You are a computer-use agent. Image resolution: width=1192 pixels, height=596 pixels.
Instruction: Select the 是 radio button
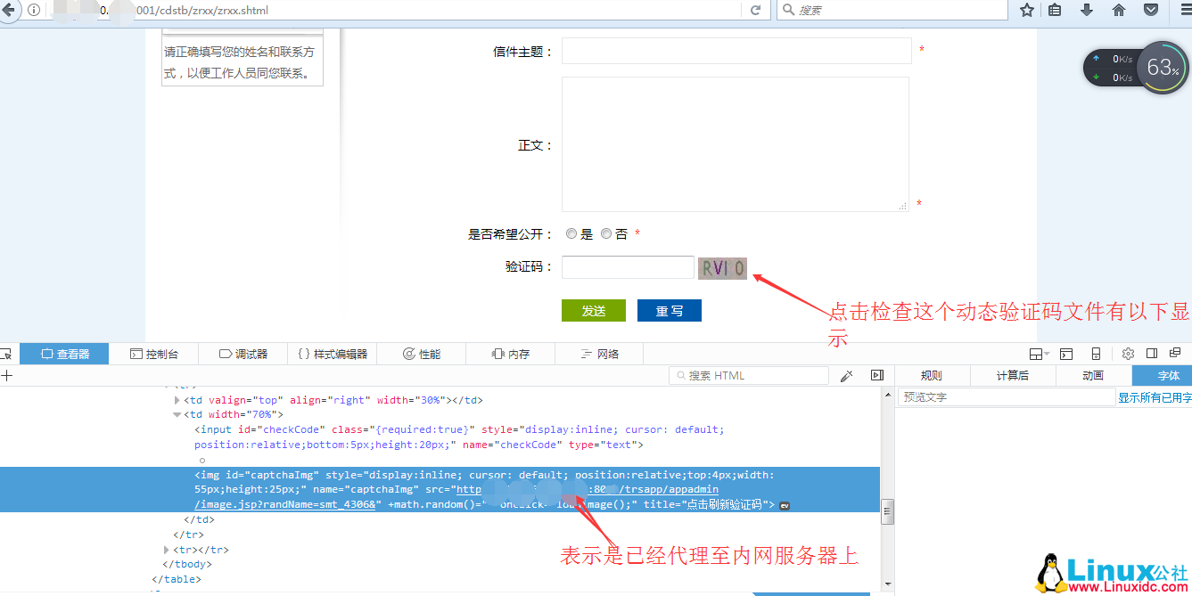[x=571, y=234]
